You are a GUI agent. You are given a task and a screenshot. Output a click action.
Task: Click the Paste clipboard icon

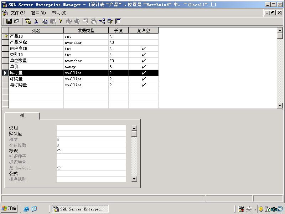53,21
